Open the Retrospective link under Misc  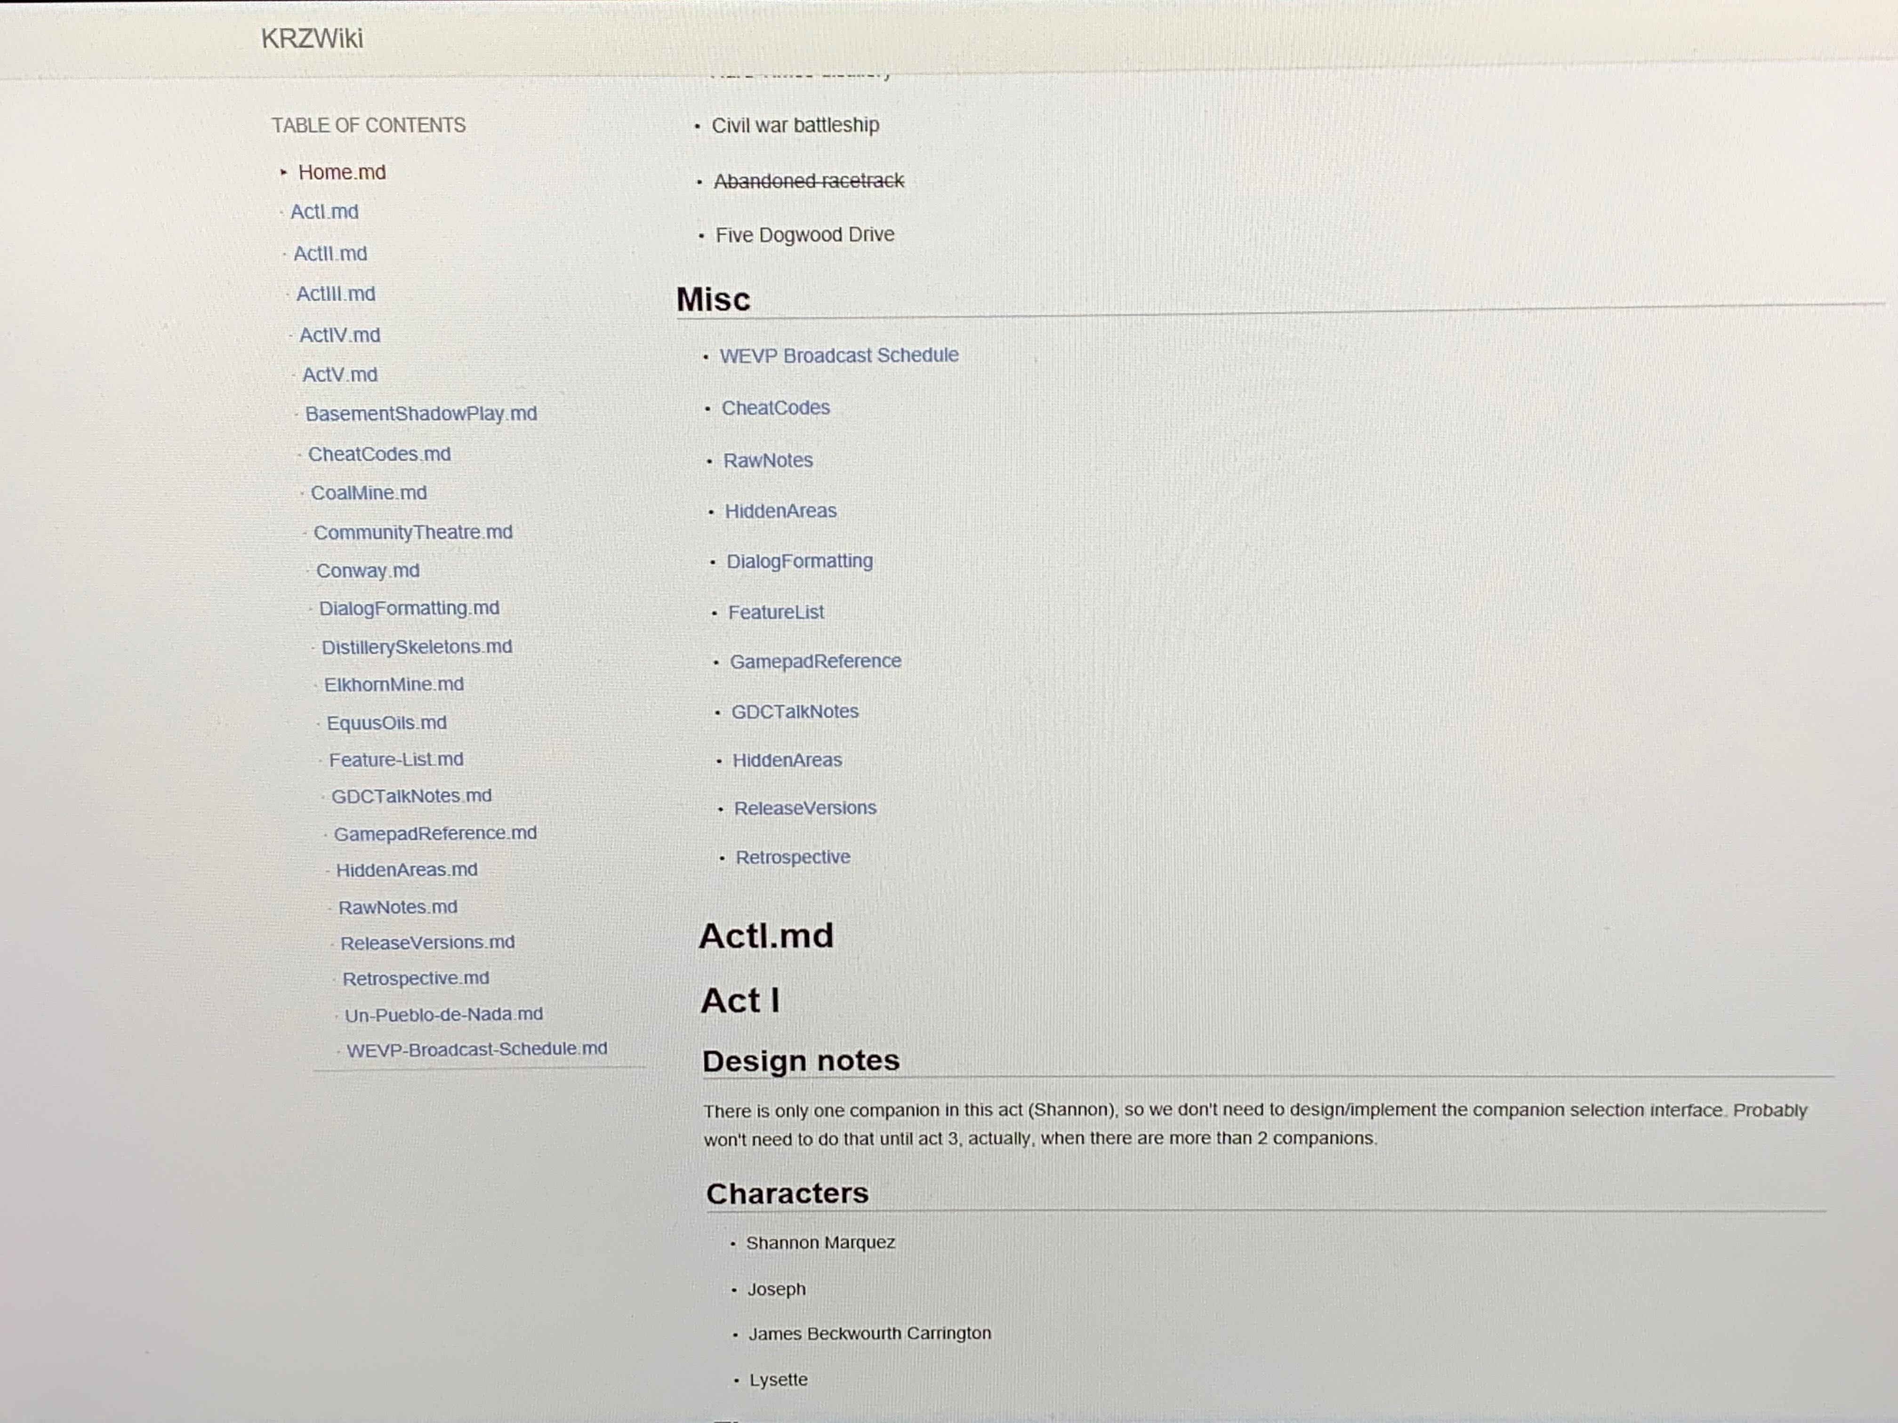pyautogui.click(x=793, y=857)
